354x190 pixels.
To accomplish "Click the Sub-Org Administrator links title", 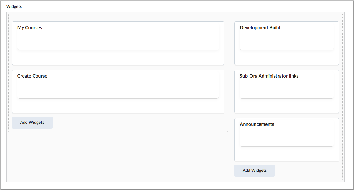I will click(269, 76).
